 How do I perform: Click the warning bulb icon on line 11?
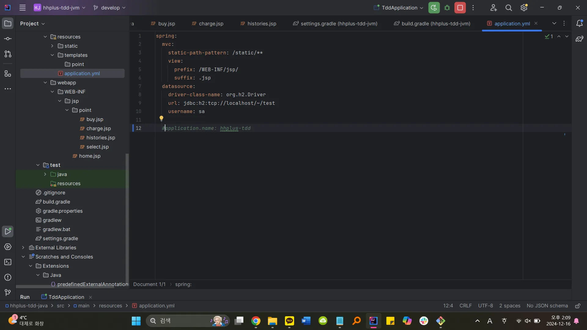[161, 119]
